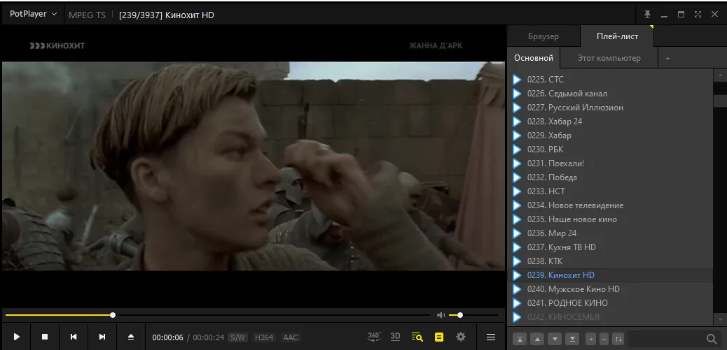
Task: Move selected item up in the playlist
Action: coord(537,339)
